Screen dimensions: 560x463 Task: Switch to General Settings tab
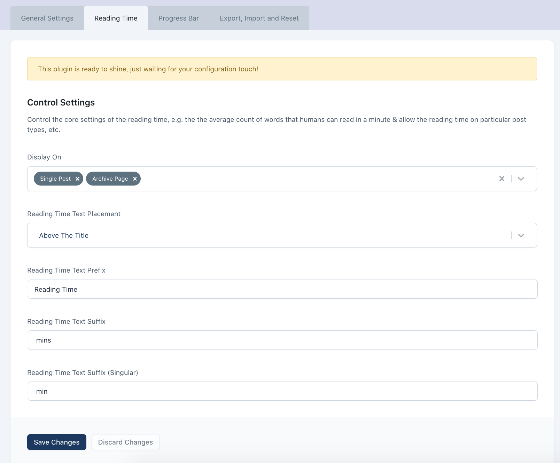[47, 18]
